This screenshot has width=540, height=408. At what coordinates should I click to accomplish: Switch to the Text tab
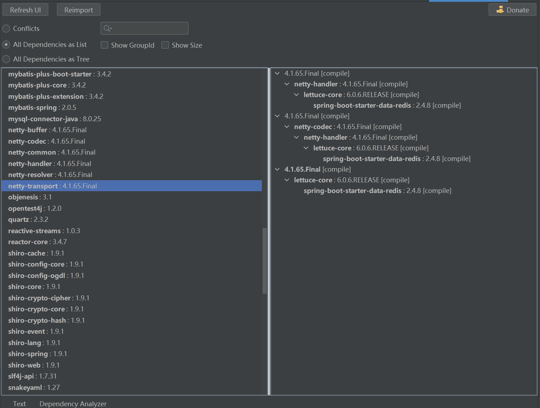pyautogui.click(x=20, y=404)
